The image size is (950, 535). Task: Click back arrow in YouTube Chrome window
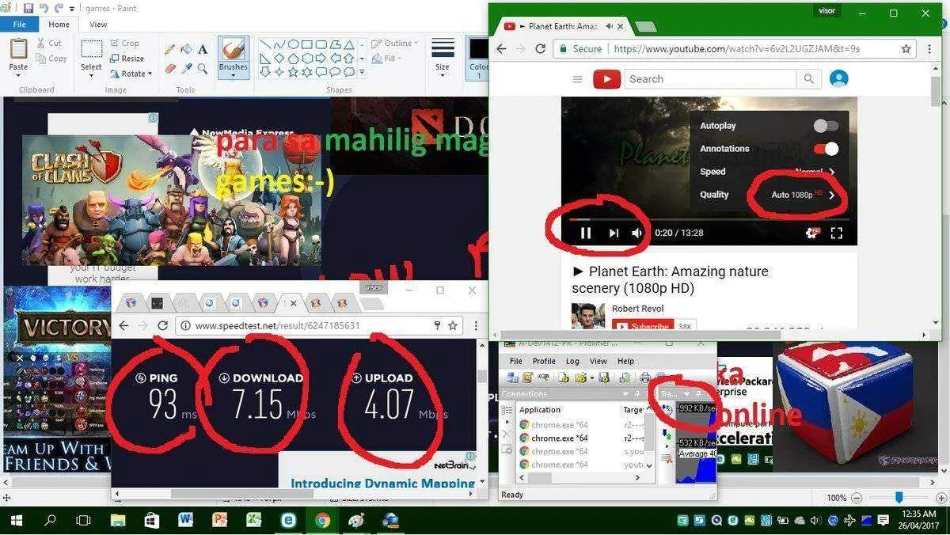(x=501, y=48)
